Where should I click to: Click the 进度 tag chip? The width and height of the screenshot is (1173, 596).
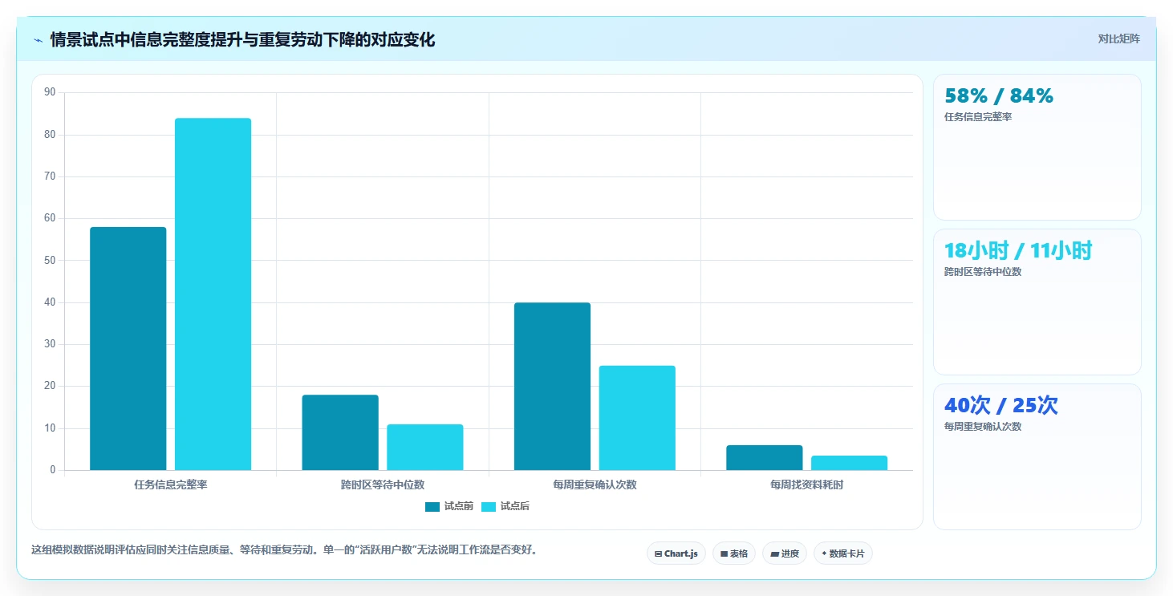click(784, 553)
